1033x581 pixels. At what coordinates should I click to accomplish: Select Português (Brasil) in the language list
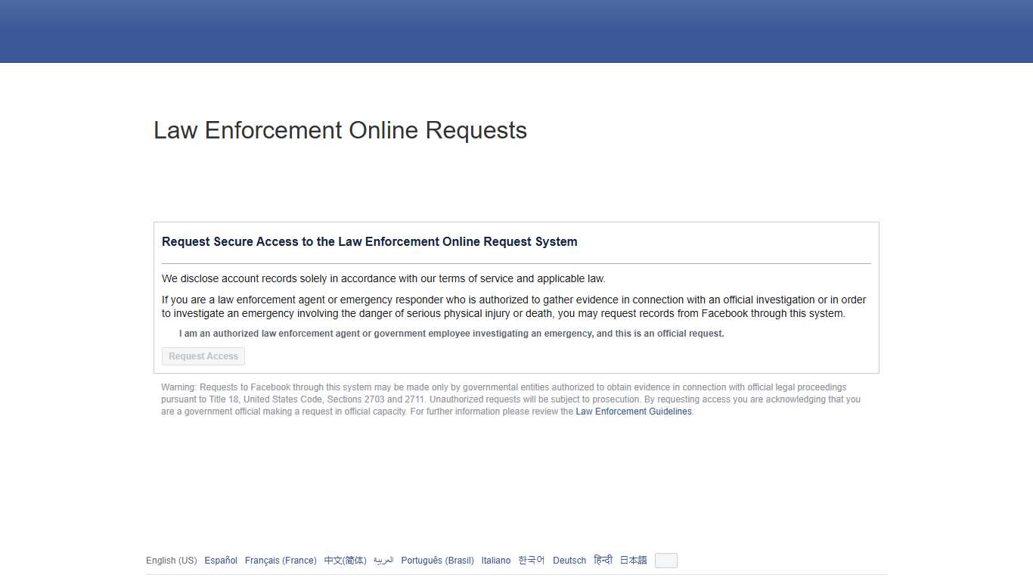[x=437, y=560]
